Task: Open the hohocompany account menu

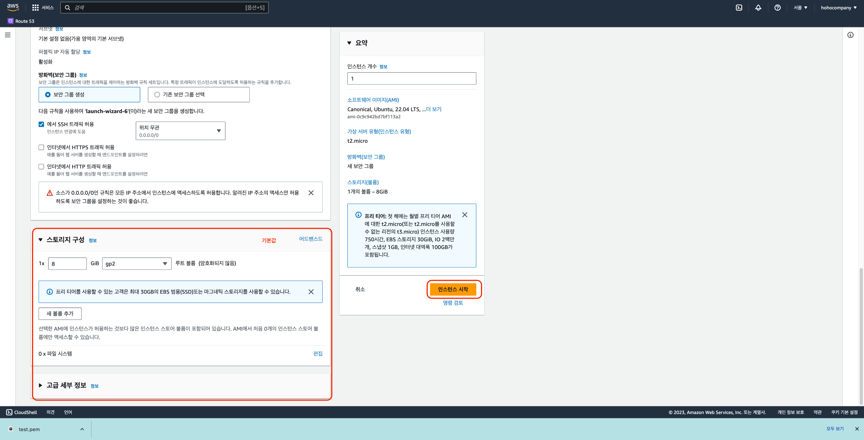Action: tap(838, 8)
